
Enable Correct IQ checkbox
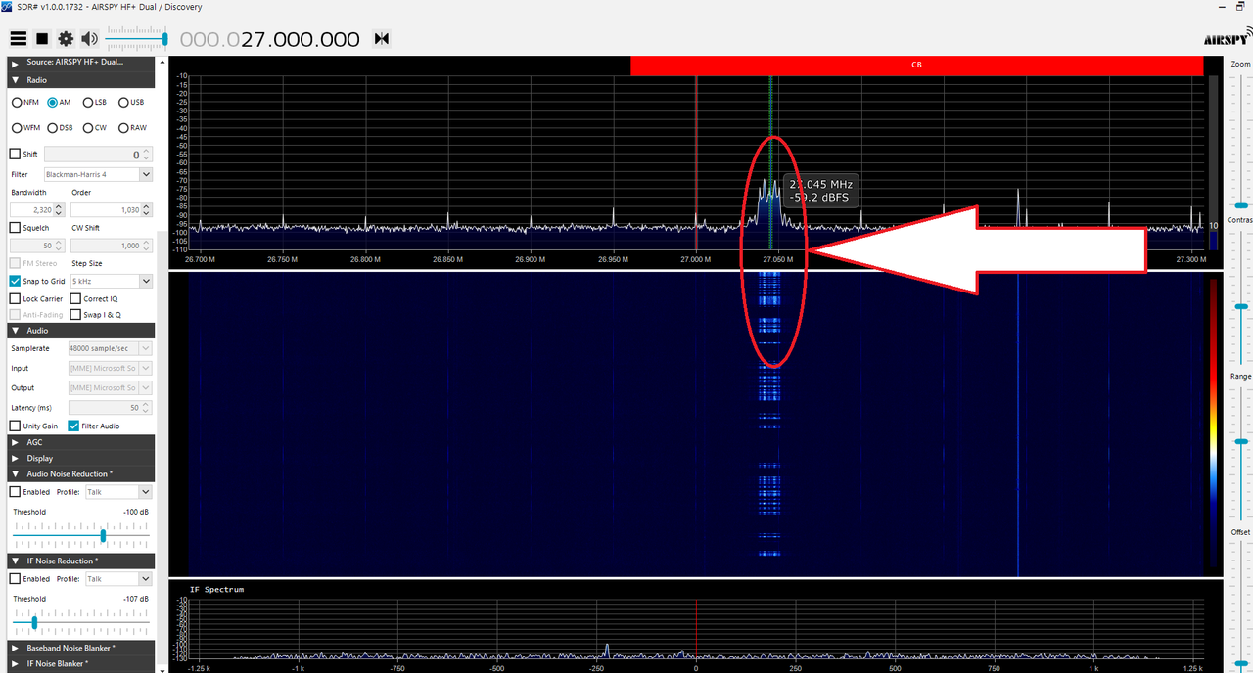point(75,298)
